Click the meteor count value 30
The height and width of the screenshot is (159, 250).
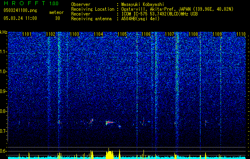(58, 18)
